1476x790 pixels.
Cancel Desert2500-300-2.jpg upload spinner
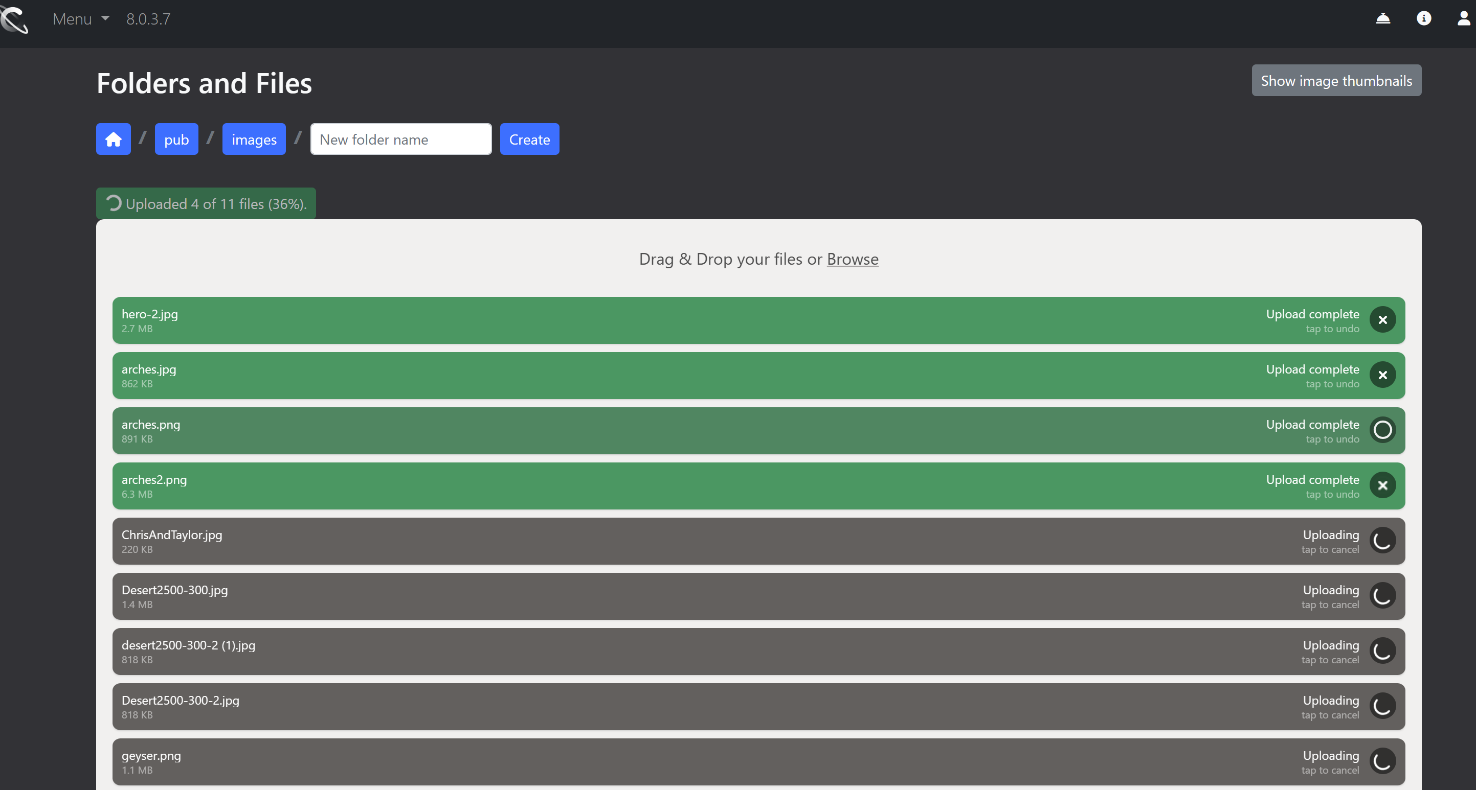click(1382, 706)
